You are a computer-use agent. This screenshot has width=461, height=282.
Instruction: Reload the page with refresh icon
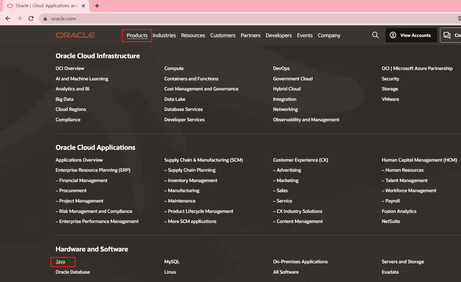coord(31,18)
